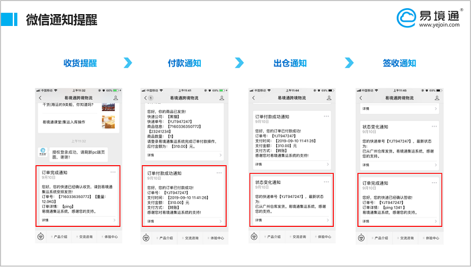Switch to keyboard input in the 出仓通知 phone

[254, 236]
